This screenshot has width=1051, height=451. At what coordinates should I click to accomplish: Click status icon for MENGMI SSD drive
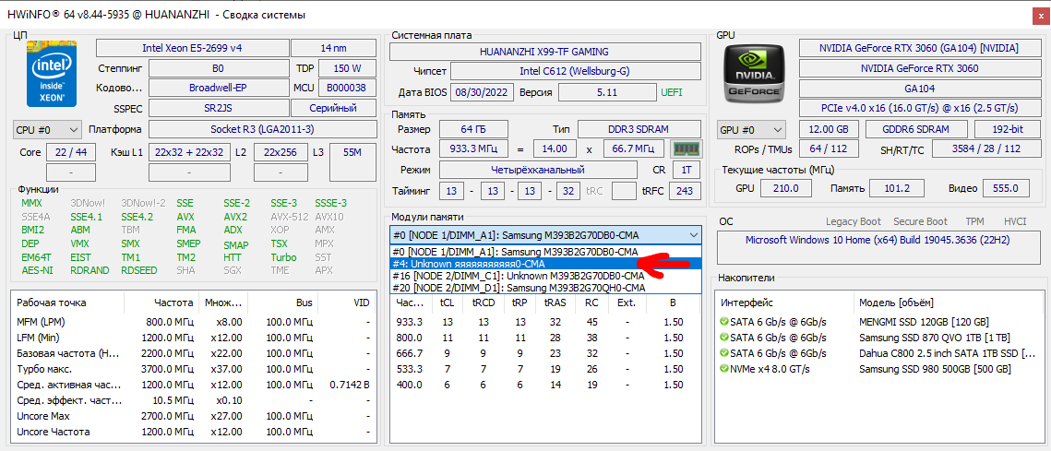pyautogui.click(x=724, y=322)
